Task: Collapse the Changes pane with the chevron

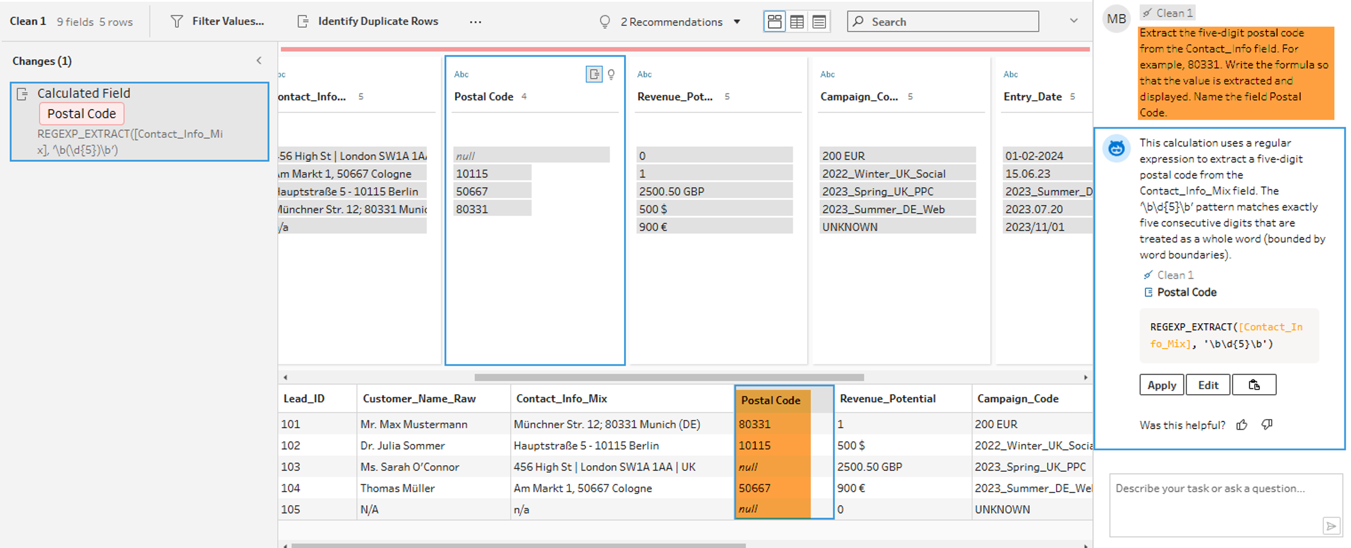Action: point(259,60)
